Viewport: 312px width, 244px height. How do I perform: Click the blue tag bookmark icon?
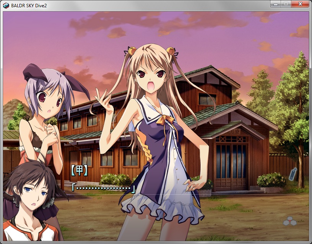click(293, 174)
